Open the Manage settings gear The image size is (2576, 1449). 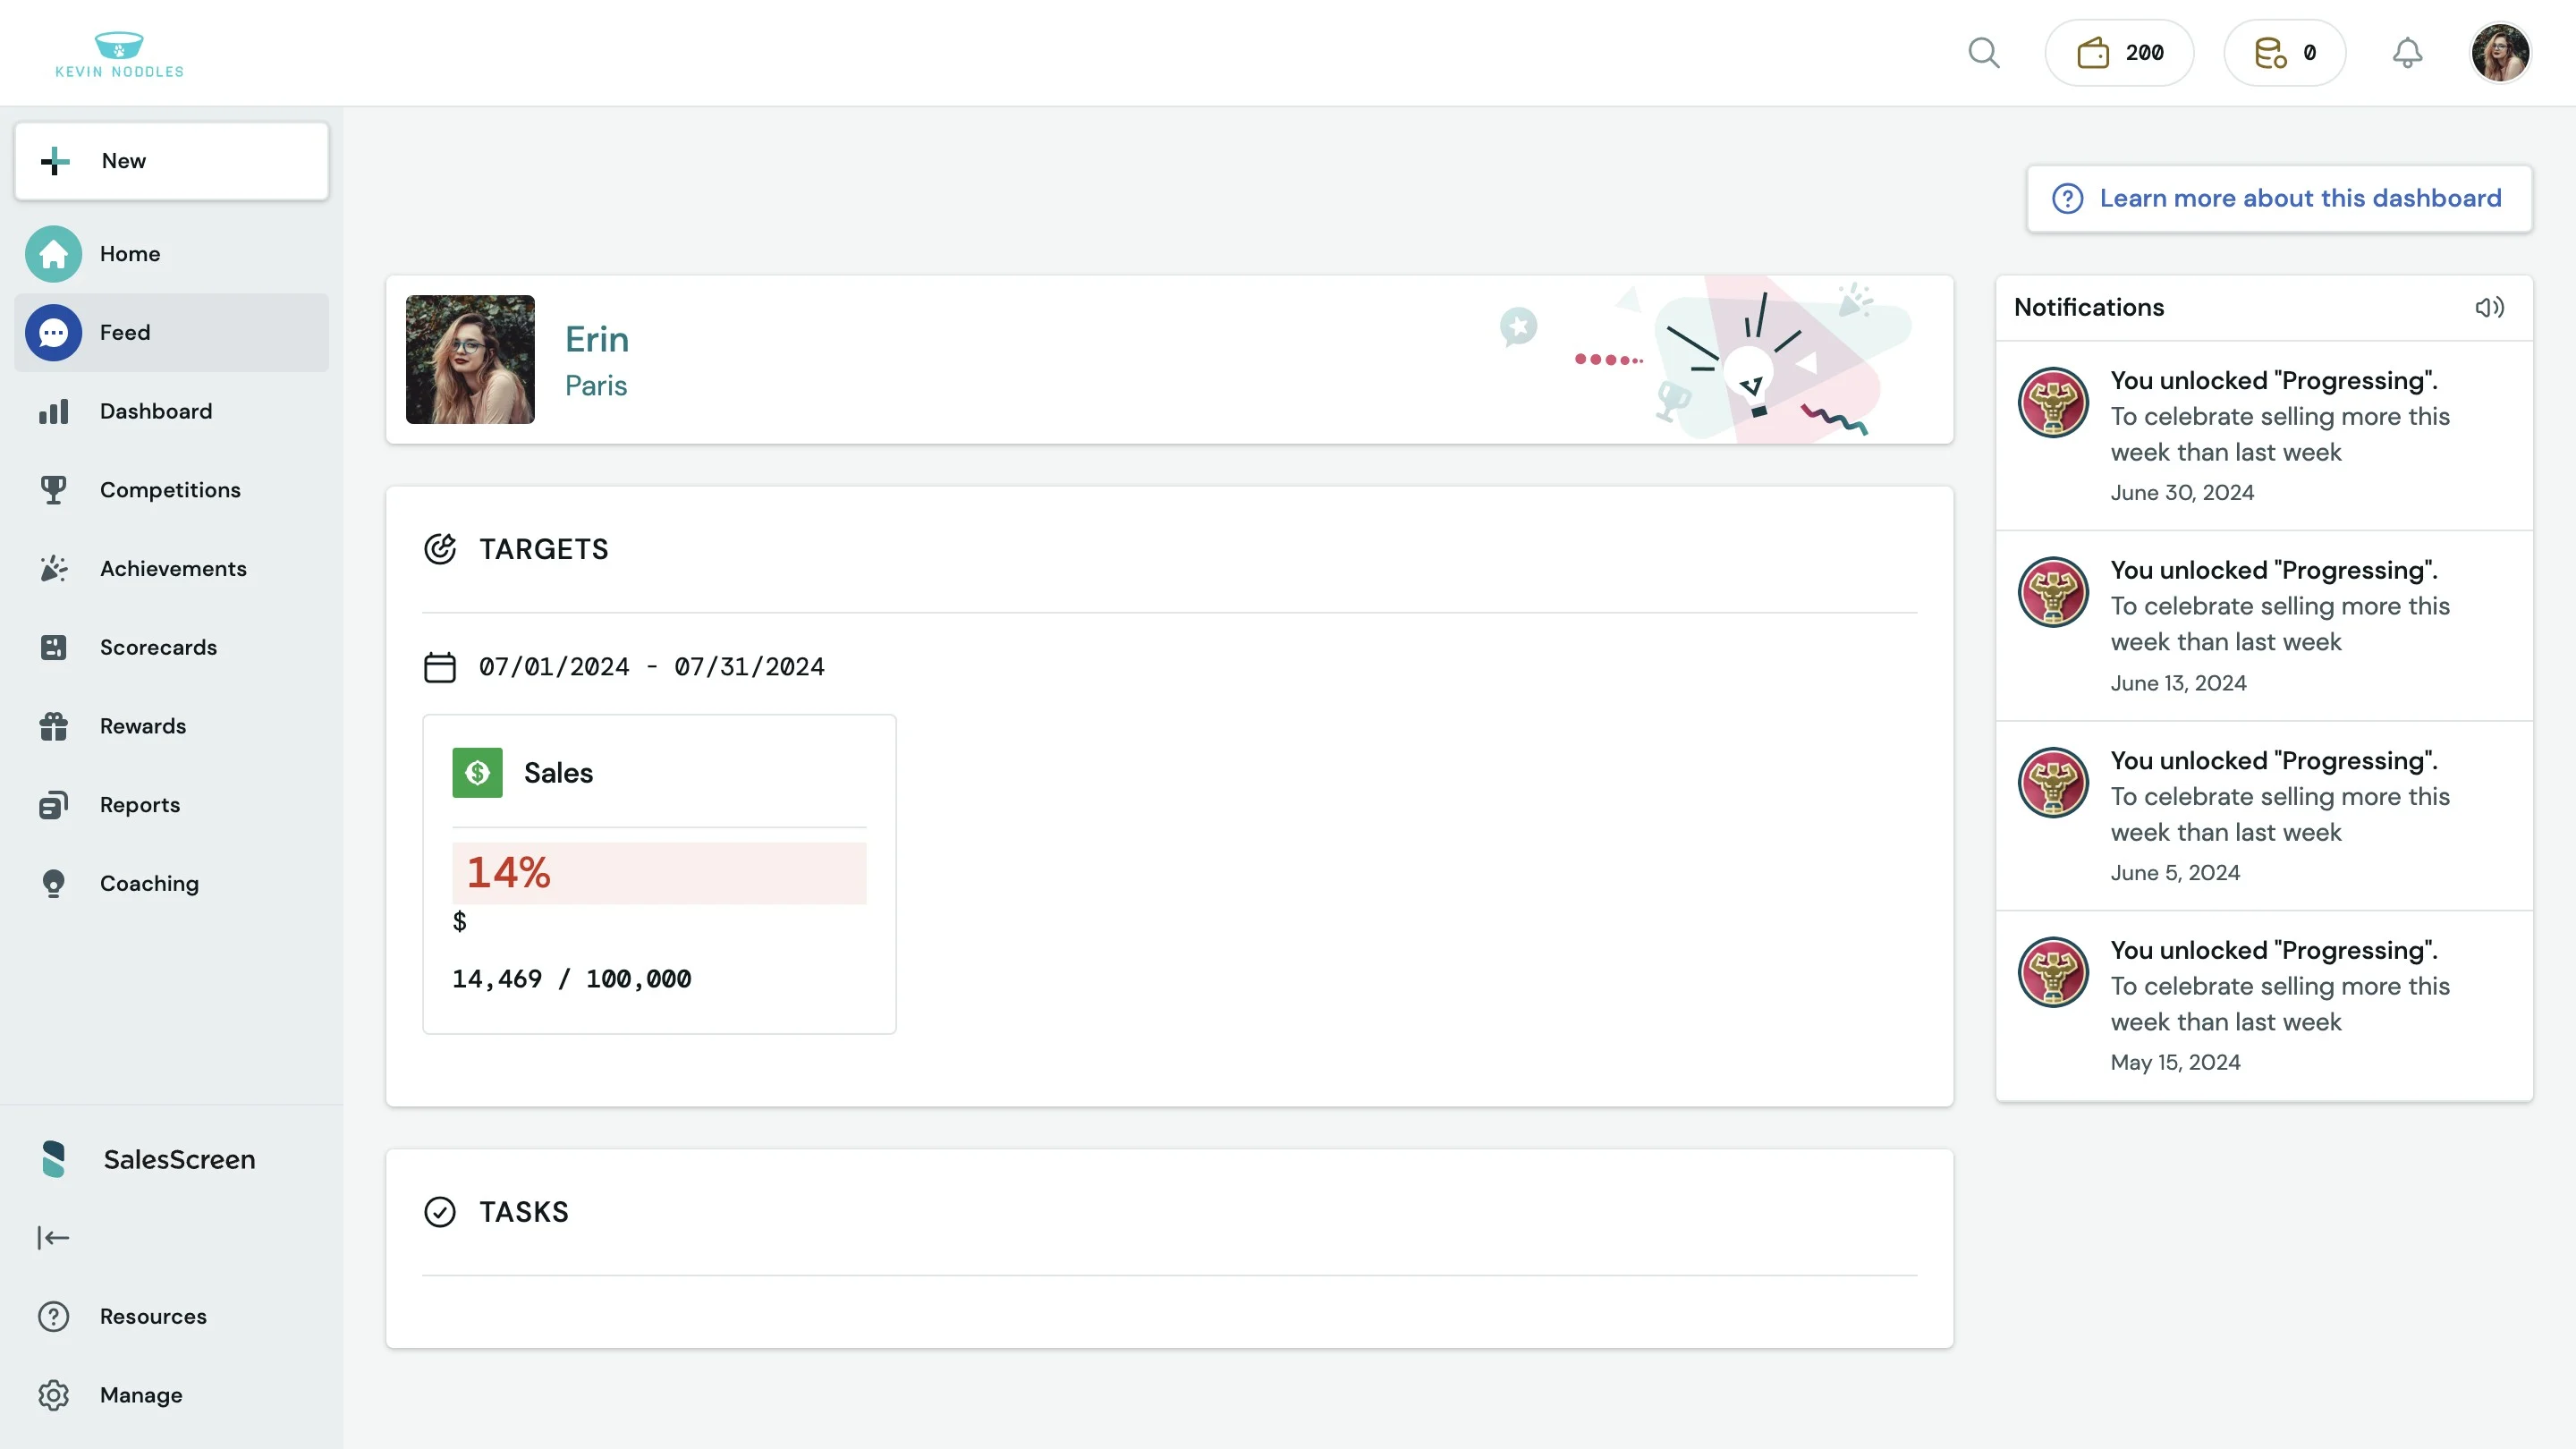pos(140,1395)
